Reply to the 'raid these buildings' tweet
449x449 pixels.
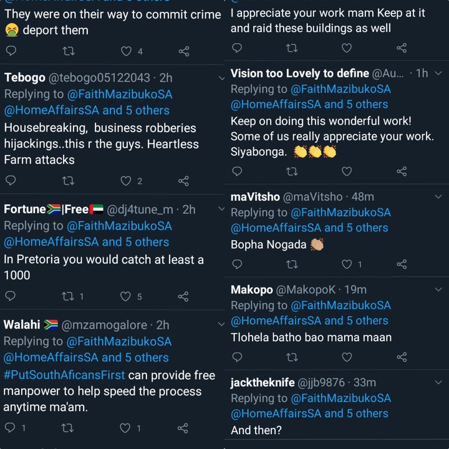[237, 48]
